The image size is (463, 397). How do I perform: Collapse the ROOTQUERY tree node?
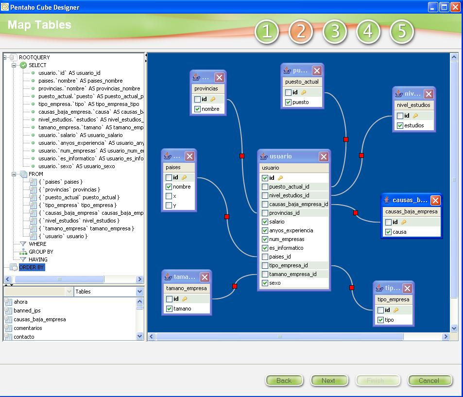coord(5,58)
